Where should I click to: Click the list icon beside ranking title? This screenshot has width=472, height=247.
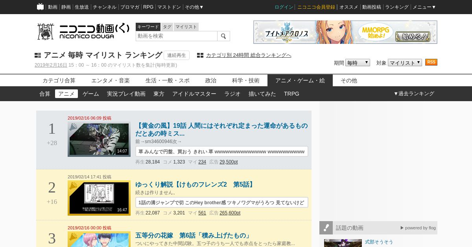38,56
